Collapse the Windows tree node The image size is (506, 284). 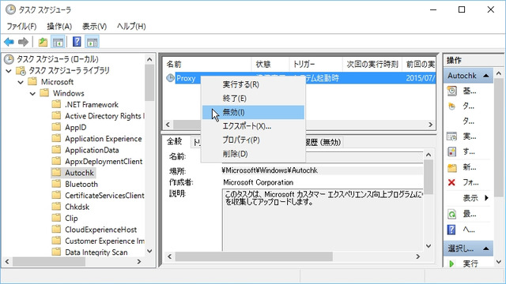coord(32,94)
